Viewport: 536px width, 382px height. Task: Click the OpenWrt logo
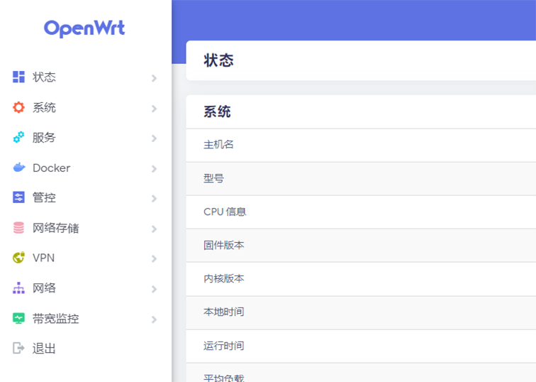pyautogui.click(x=84, y=28)
